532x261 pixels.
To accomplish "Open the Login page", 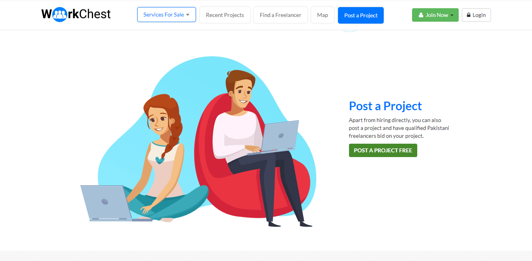I will [476, 15].
